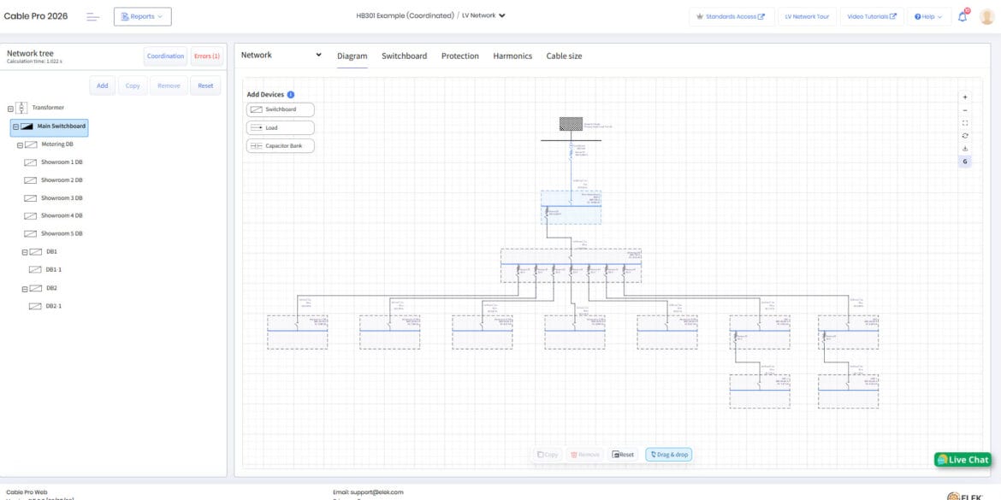This screenshot has height=500, width=1001.
Task: Refresh the diagram view
Action: pyautogui.click(x=964, y=136)
